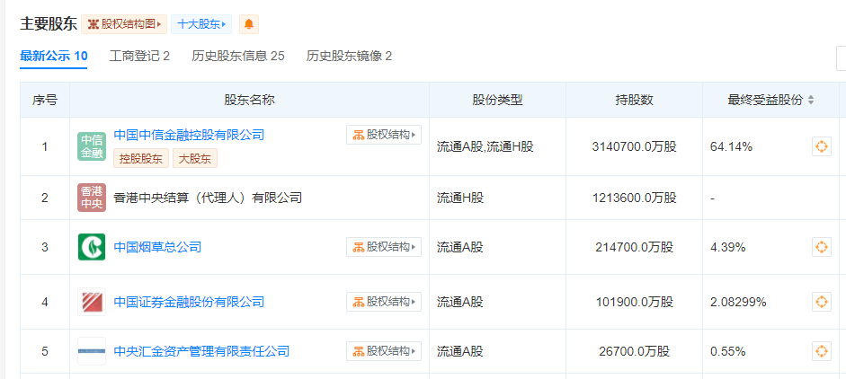Click the orange bell alert icon

pos(249,24)
